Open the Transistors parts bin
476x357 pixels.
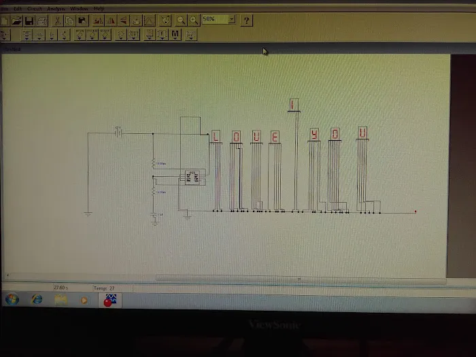(x=65, y=35)
